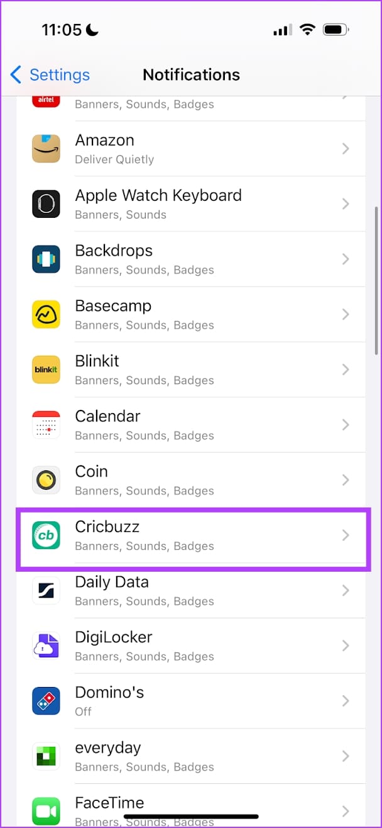The image size is (382, 828).
Task: Tap the Basecamp app icon
Action: [46, 314]
